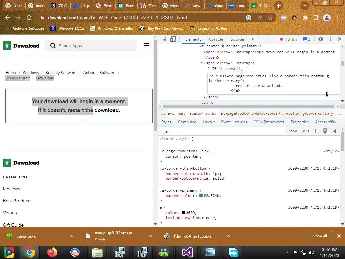This screenshot has width=345, height=259.
Task: Open the Versus footer link
Action: (10, 213)
